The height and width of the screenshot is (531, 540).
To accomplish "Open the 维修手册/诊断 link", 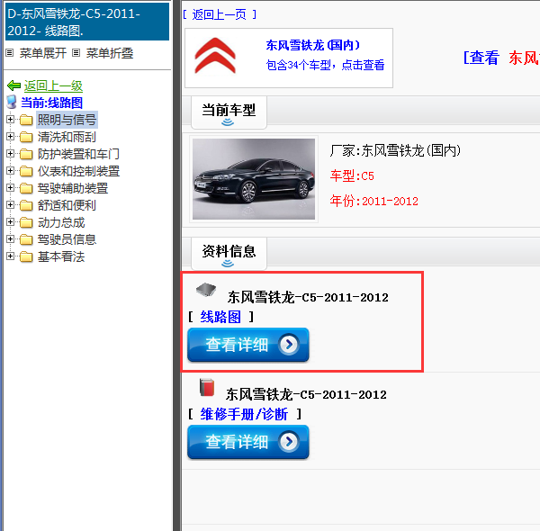I will tap(244, 414).
